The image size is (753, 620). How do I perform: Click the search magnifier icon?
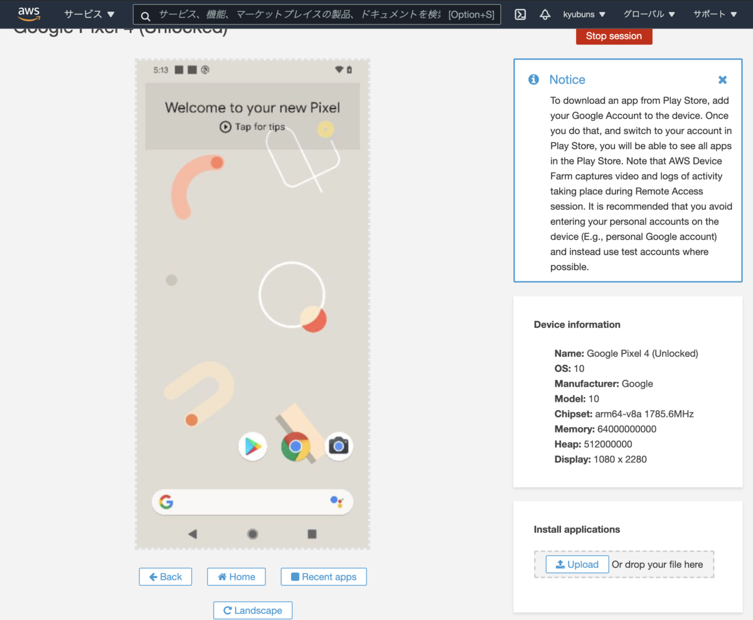pyautogui.click(x=146, y=16)
